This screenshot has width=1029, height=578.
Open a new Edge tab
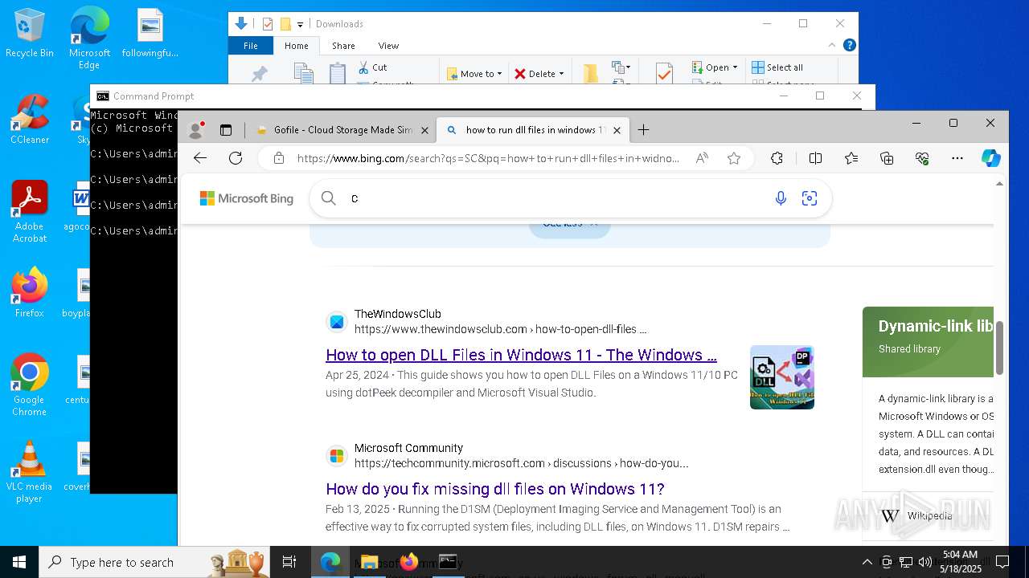pyautogui.click(x=643, y=129)
